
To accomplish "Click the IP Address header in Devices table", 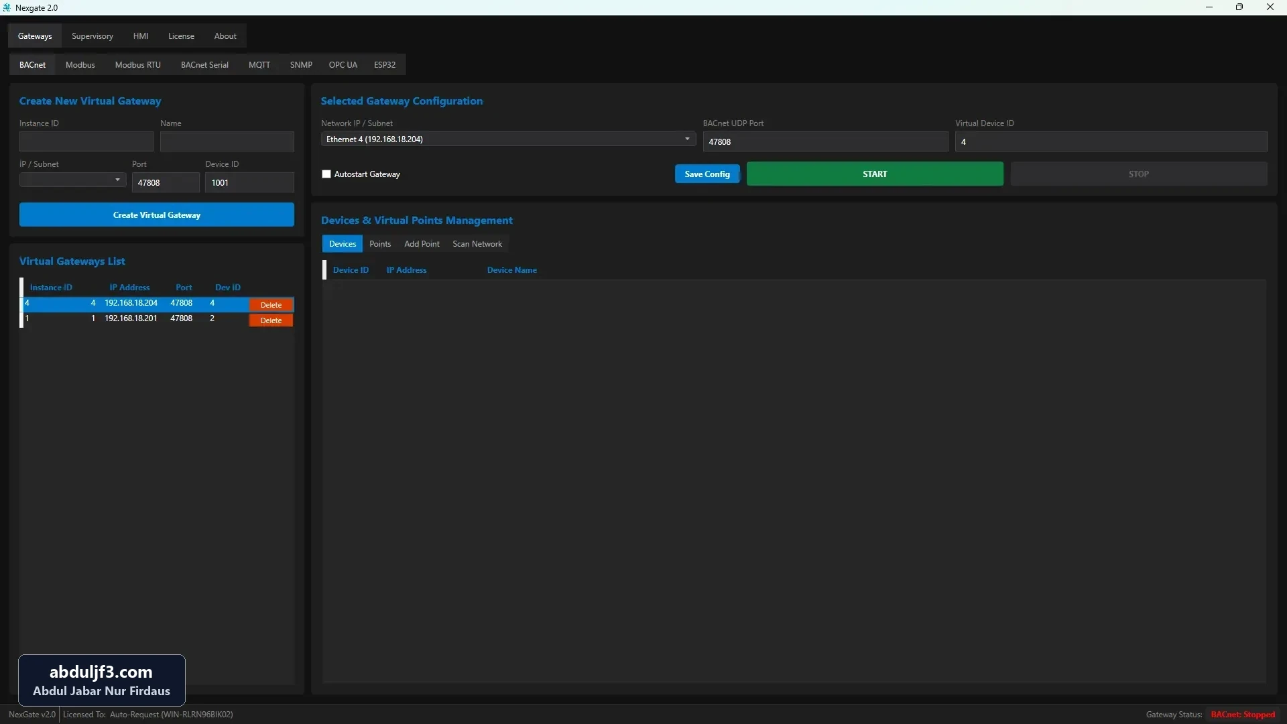I will pos(406,270).
